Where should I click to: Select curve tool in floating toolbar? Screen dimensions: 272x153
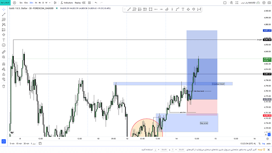tap(177, 9)
